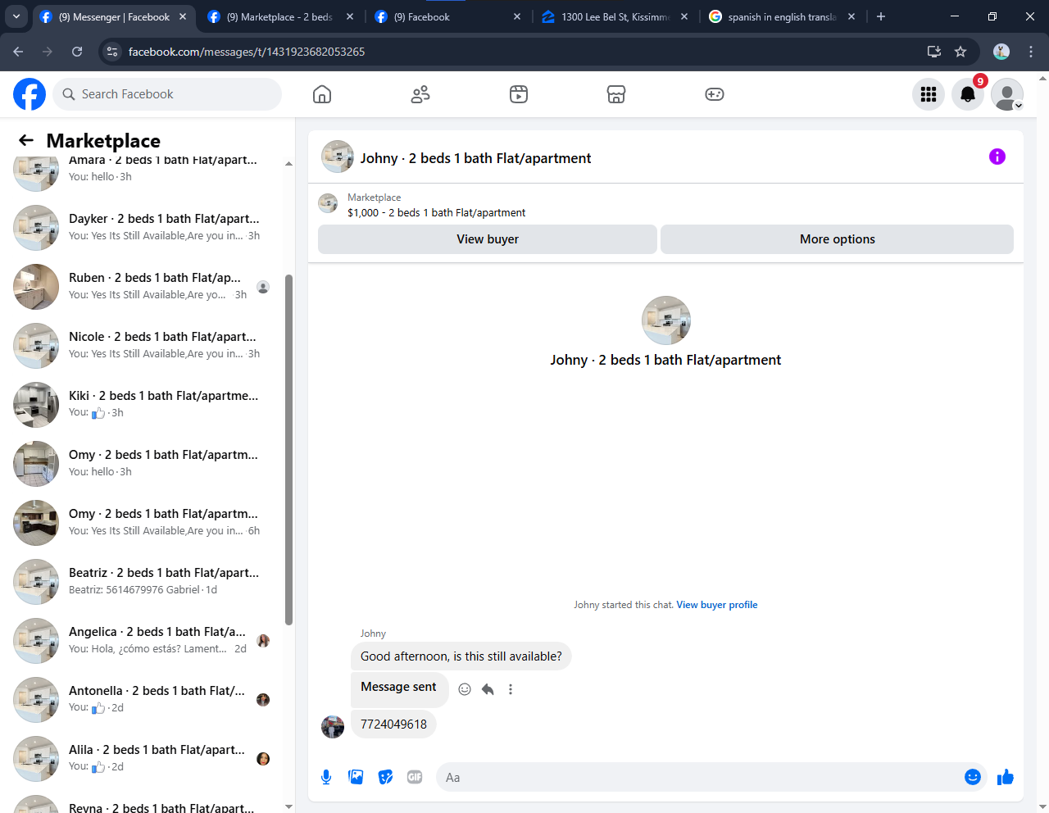
Task: Open the account profile picture menu
Action: click(x=1007, y=94)
